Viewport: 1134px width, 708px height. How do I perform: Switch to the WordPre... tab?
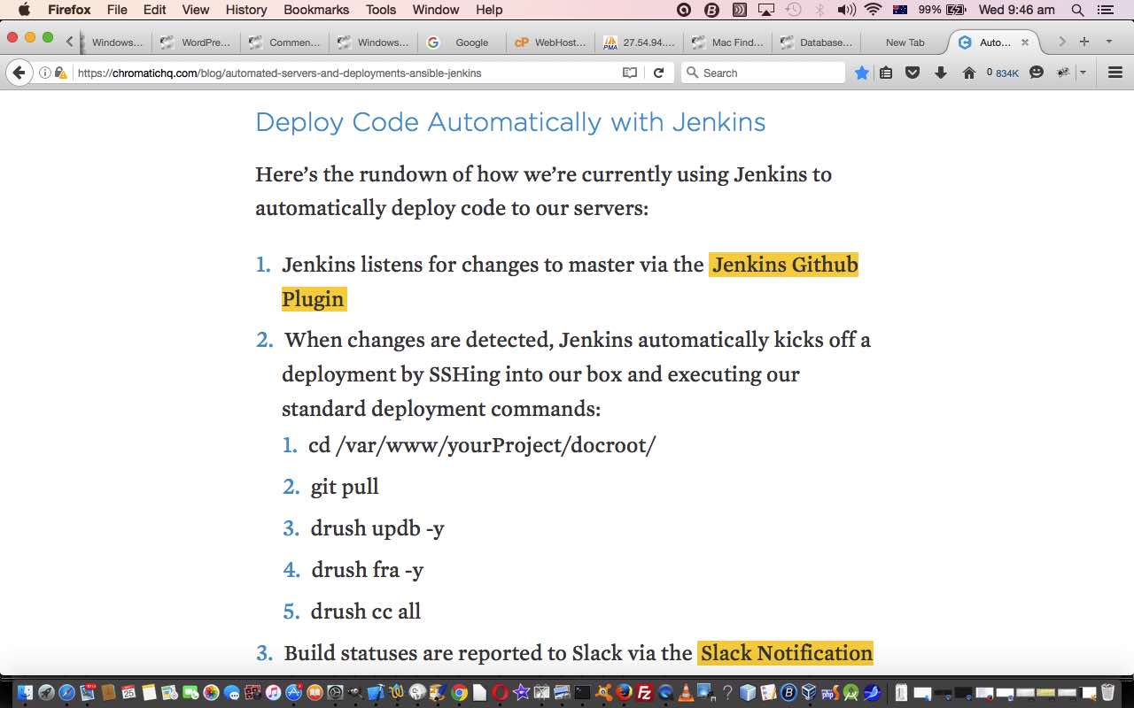(x=196, y=42)
